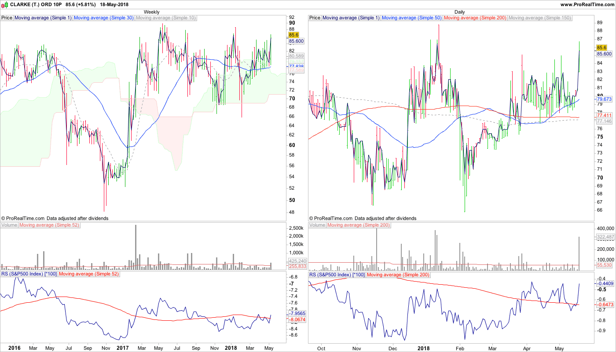Screen dimensions: 616x352
Task: Click Moving average (Simple 200) in the Daily RS panel
Action: click(398, 275)
